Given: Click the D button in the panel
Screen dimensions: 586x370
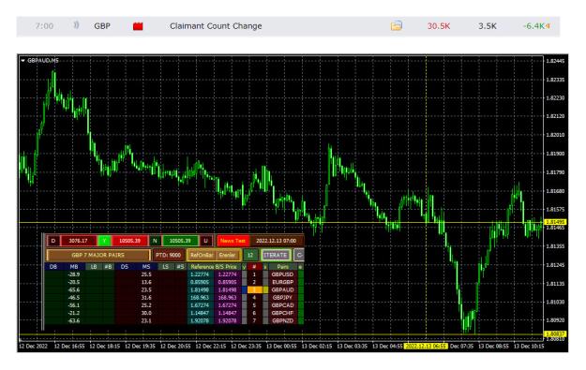Looking at the screenshot, I should (53, 241).
